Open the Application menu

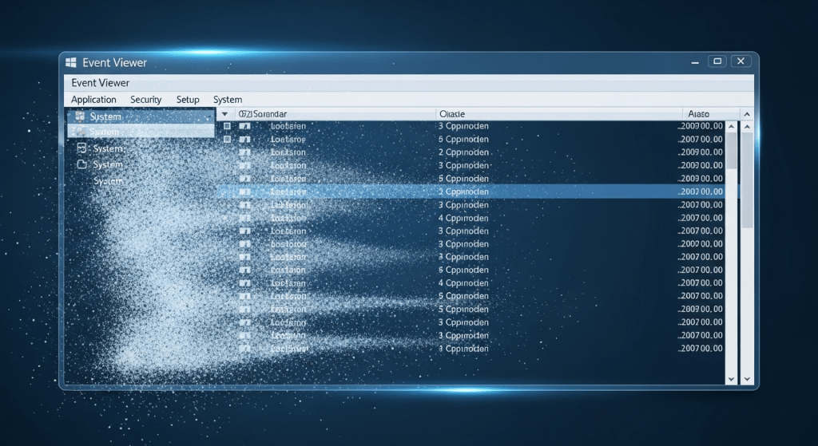93,100
